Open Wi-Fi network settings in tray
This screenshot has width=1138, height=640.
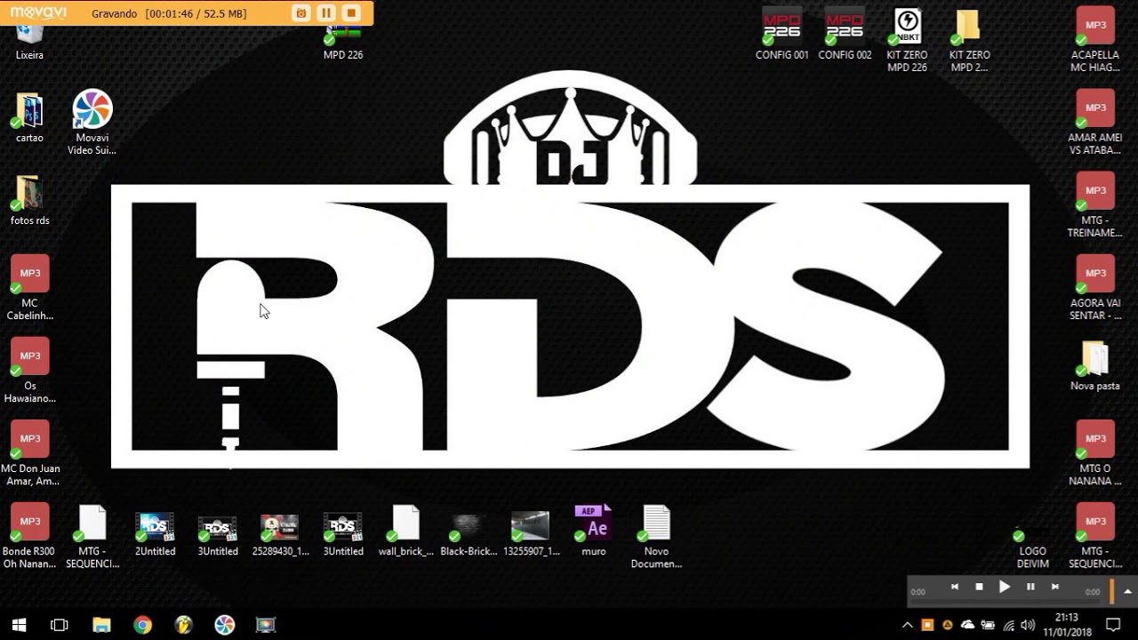(1008, 625)
